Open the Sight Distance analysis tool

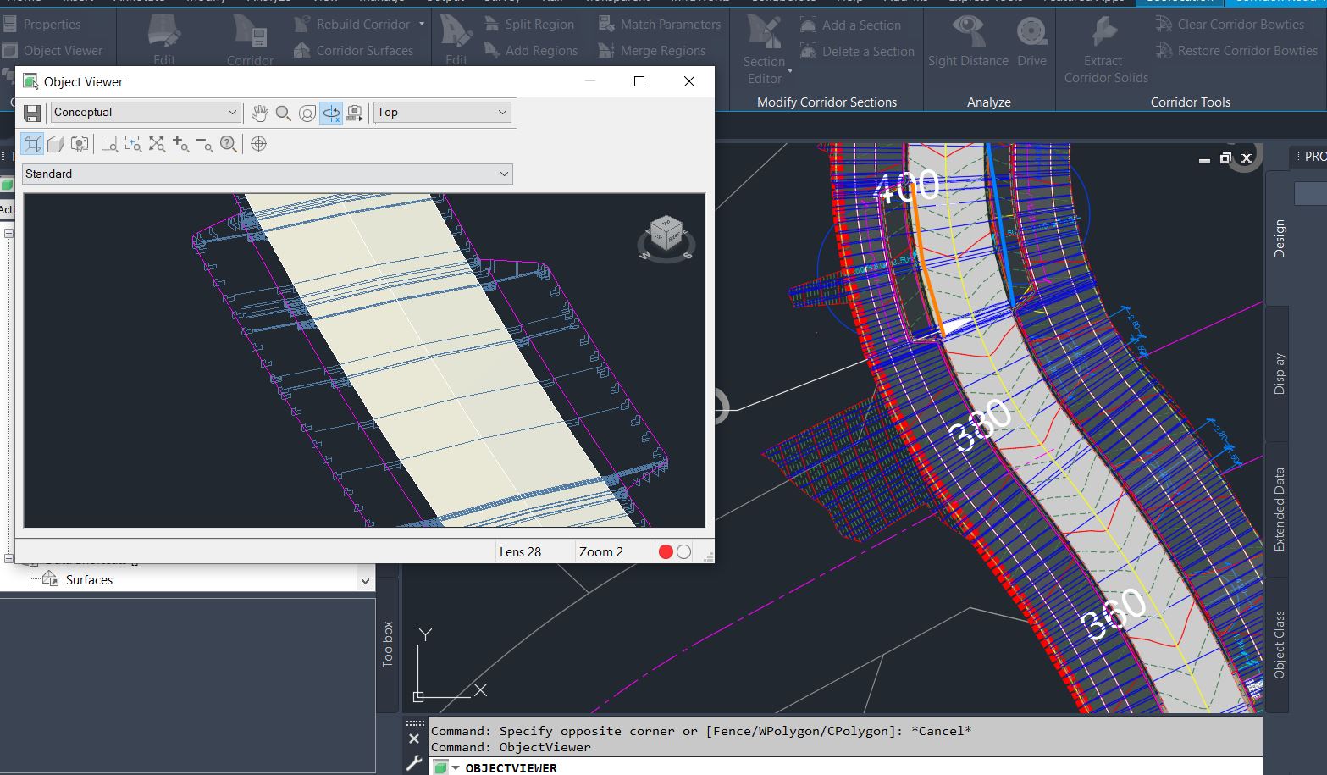tap(968, 42)
